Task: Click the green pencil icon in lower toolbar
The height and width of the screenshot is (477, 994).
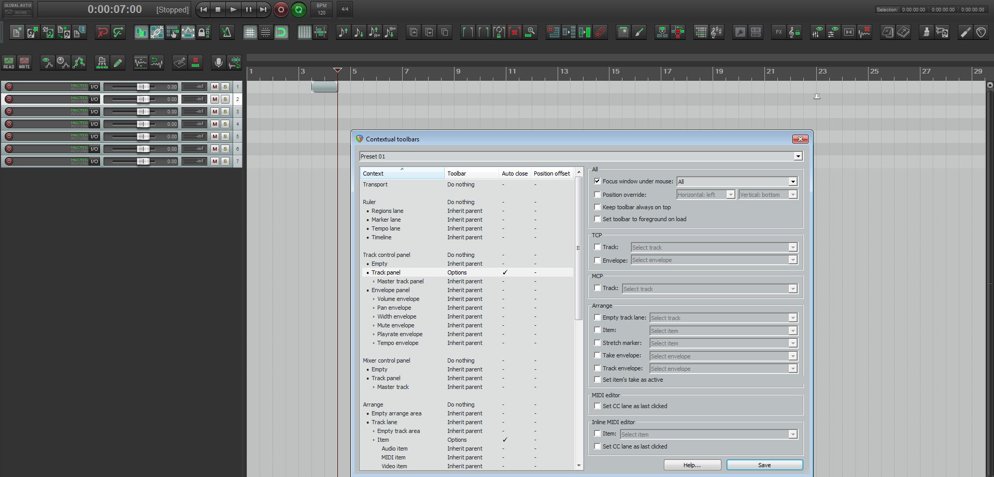Action: tap(118, 63)
